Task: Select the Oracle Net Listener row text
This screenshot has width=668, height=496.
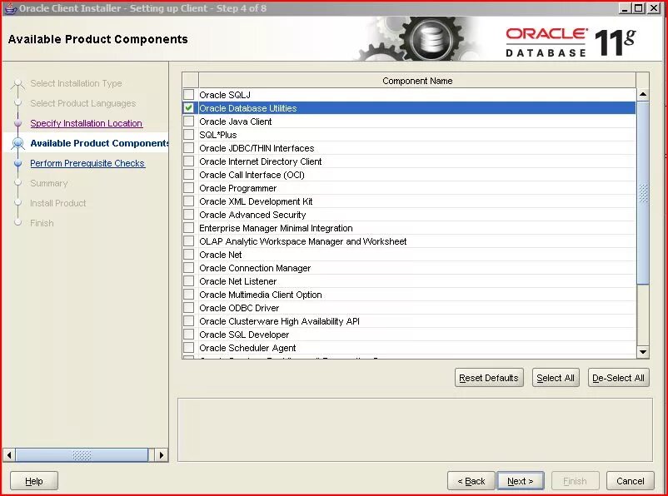Action: (x=237, y=281)
